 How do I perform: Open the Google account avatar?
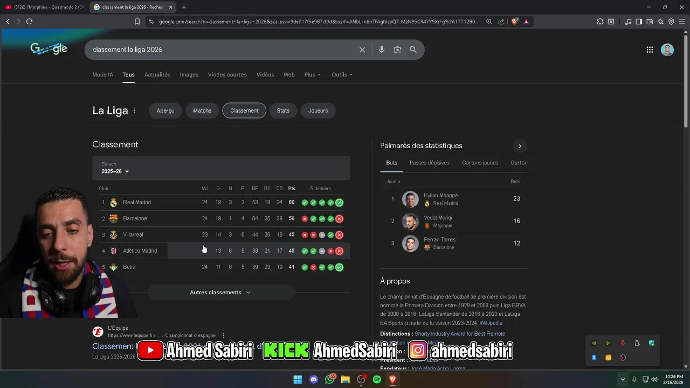click(x=667, y=50)
